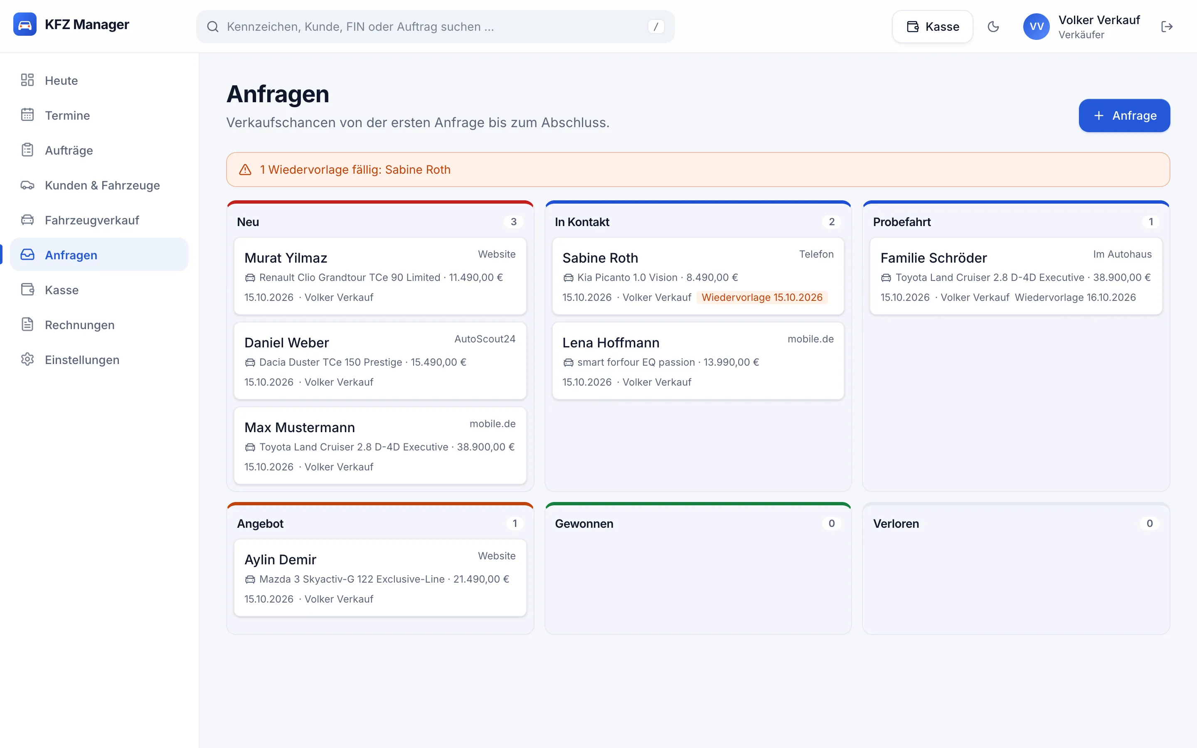Open the Familie Schröder inquiry card
Viewport: 1197px width, 748px height.
coord(1016,276)
